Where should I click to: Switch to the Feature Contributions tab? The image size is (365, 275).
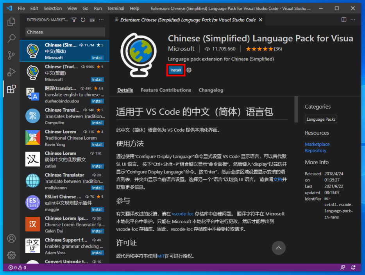pyautogui.click(x=166, y=90)
